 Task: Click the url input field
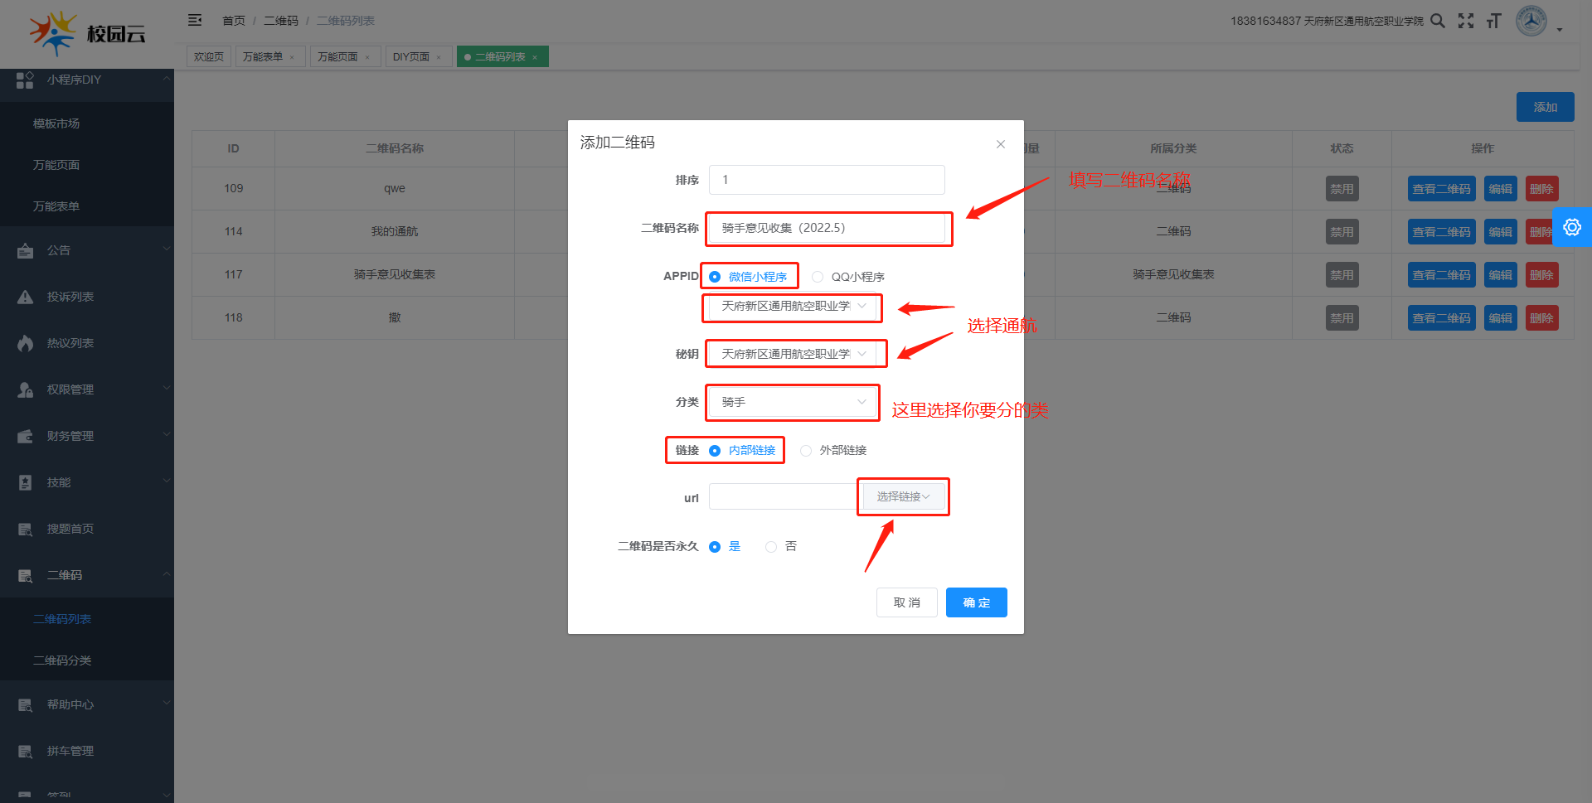click(x=785, y=496)
